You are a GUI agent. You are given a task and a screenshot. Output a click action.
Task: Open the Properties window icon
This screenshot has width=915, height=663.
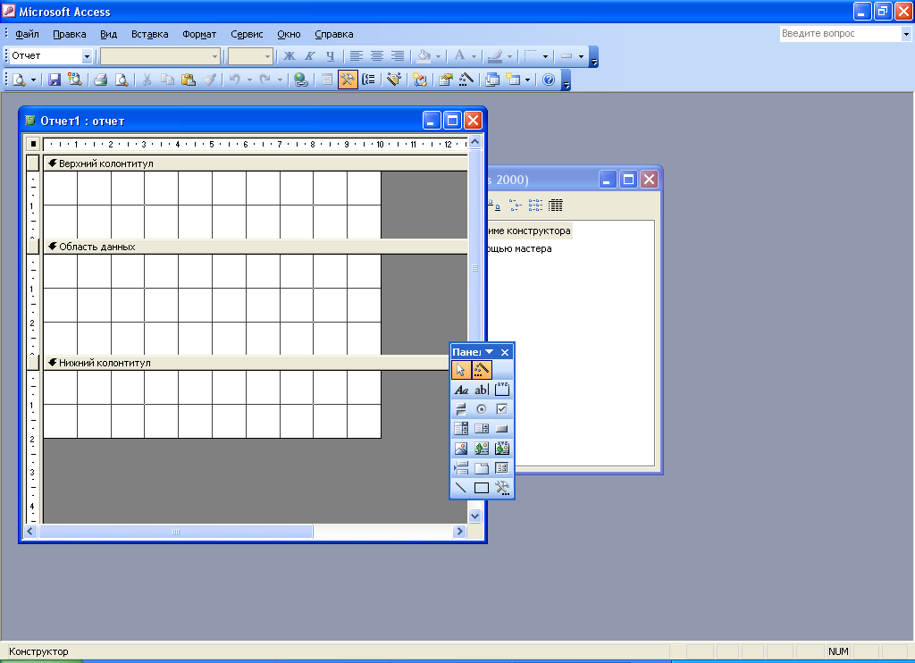(446, 80)
